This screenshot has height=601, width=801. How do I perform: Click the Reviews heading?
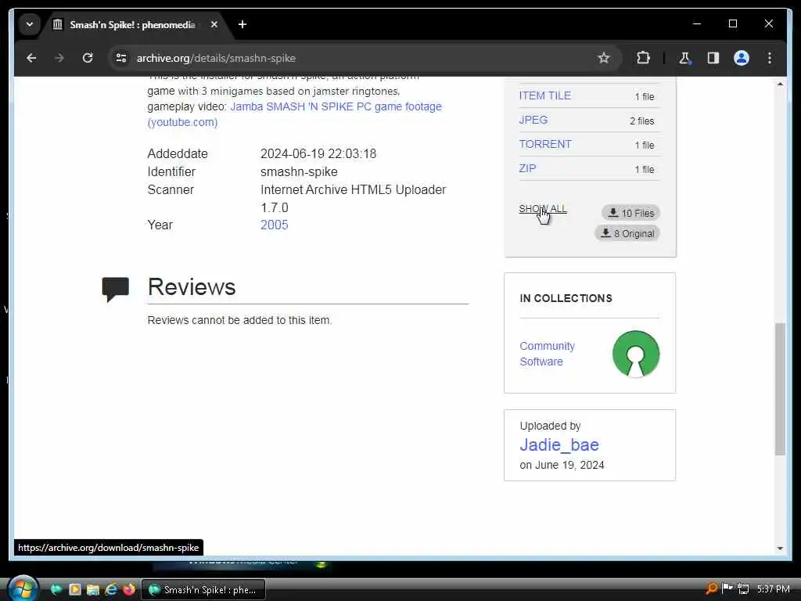click(192, 286)
